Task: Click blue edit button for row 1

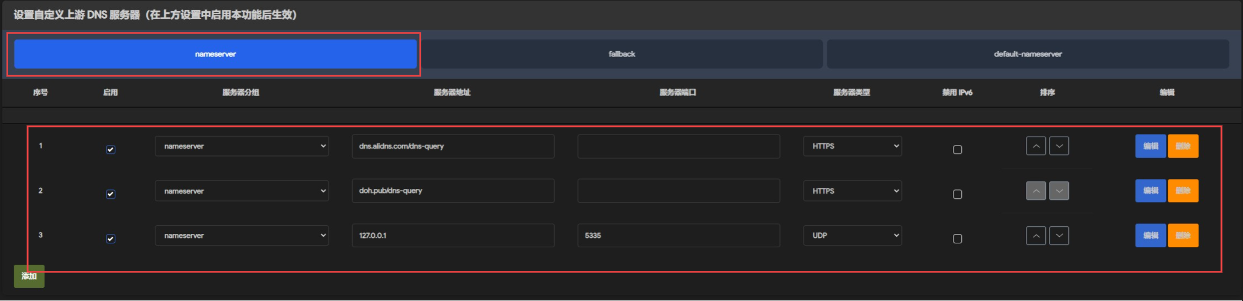Action: coord(1151,146)
